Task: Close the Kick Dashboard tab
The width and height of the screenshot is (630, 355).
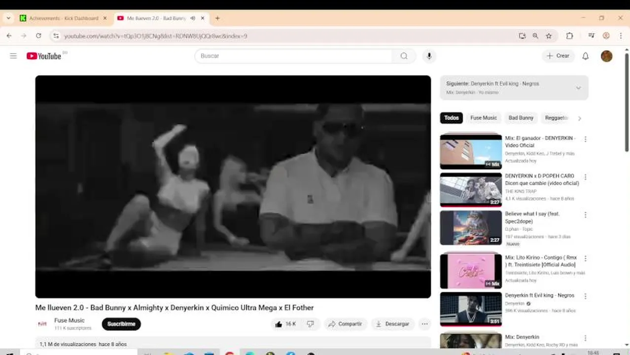Action: 105,18
